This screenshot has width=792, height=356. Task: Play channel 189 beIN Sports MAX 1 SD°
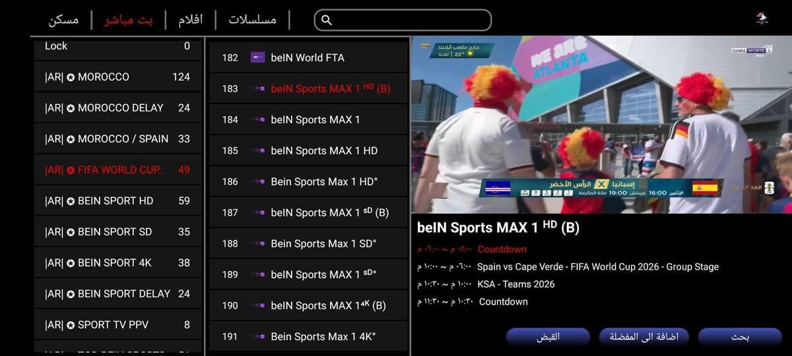click(x=308, y=274)
